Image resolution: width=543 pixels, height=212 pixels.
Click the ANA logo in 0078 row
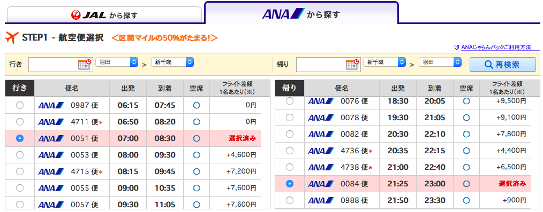tap(321, 117)
